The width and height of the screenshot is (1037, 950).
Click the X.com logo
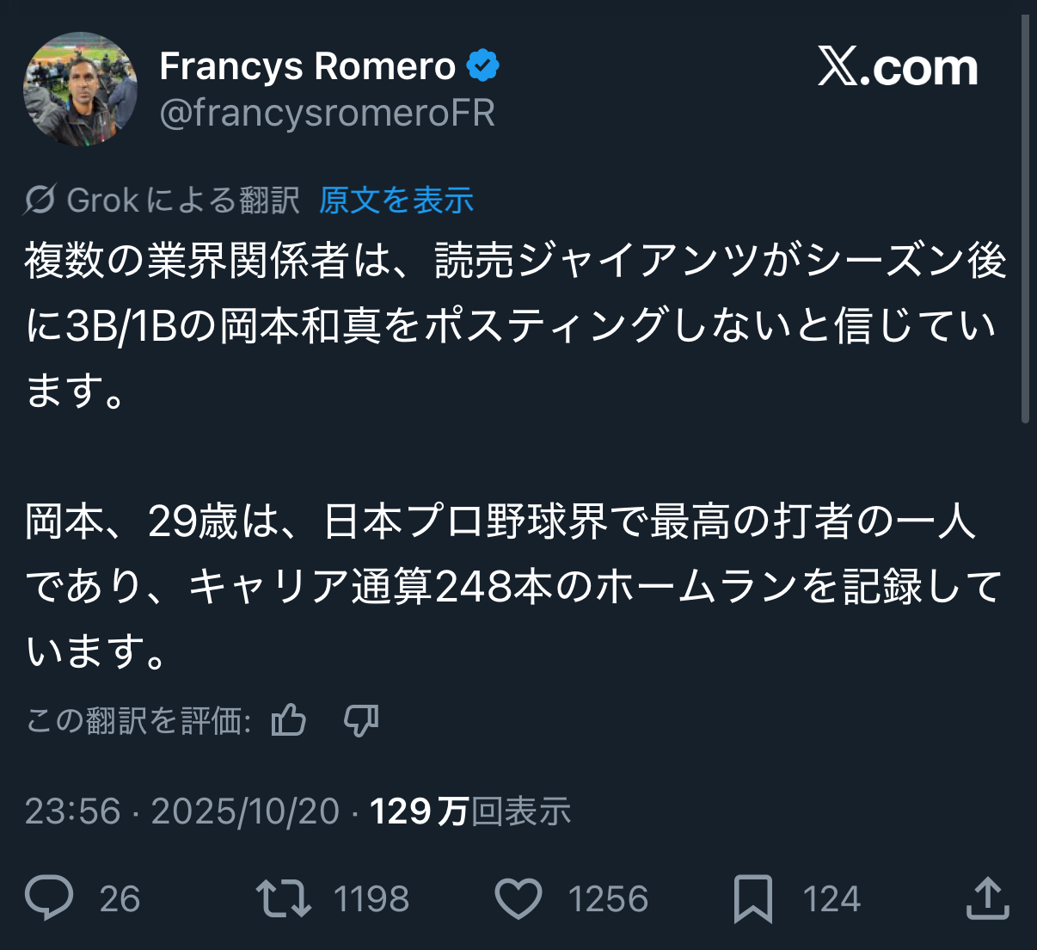pyautogui.click(x=897, y=67)
